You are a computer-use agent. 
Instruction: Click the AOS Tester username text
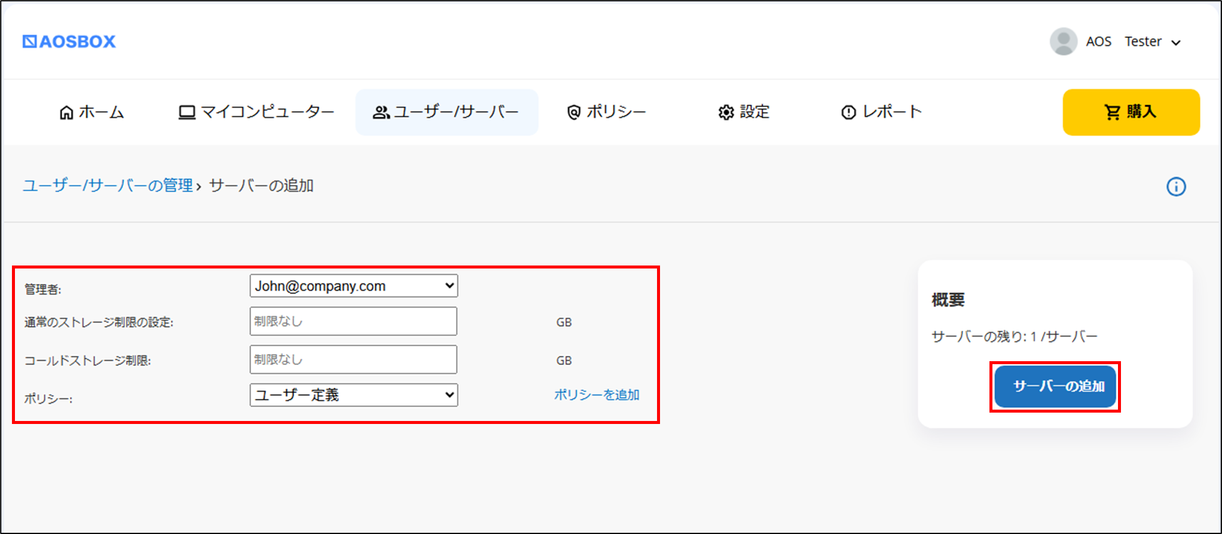coord(1123,41)
